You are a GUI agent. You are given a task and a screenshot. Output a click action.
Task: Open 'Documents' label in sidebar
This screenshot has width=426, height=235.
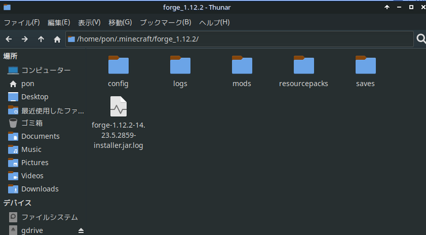pyautogui.click(x=40, y=136)
